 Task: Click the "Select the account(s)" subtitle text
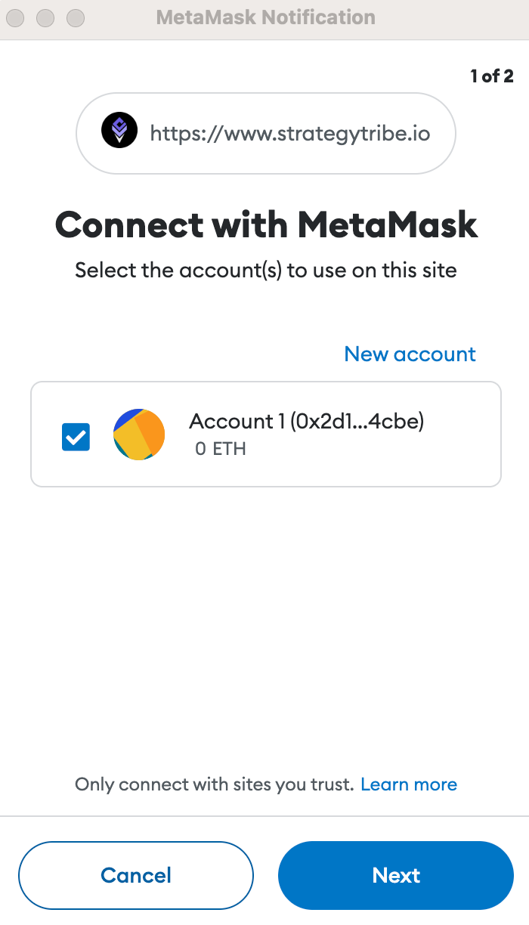coord(266,270)
